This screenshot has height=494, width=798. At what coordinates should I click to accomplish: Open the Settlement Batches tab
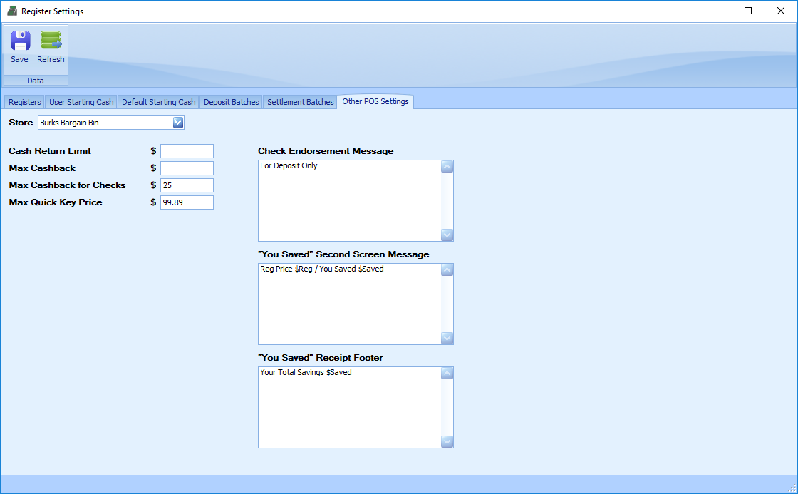(x=300, y=102)
